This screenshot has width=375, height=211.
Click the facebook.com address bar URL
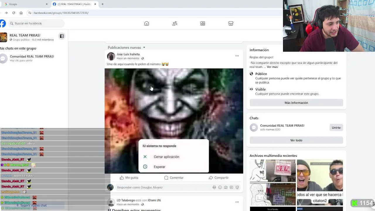pos(61,13)
